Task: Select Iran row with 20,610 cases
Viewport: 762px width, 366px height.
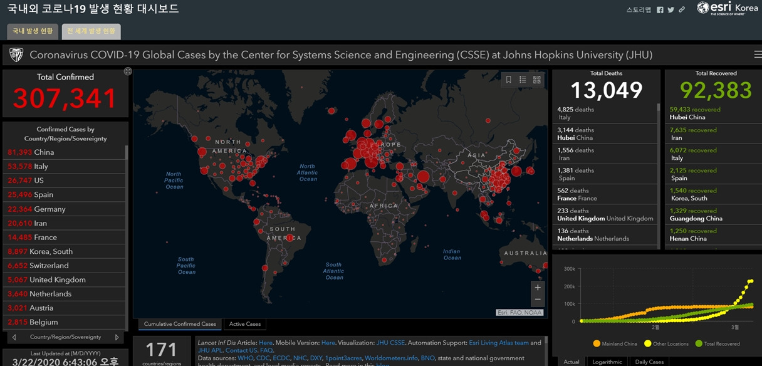Action: [64, 223]
